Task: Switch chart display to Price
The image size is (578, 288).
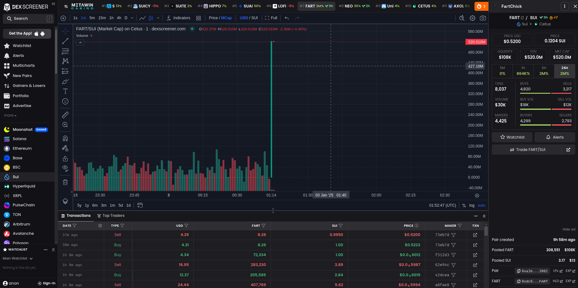Action: click(x=213, y=18)
